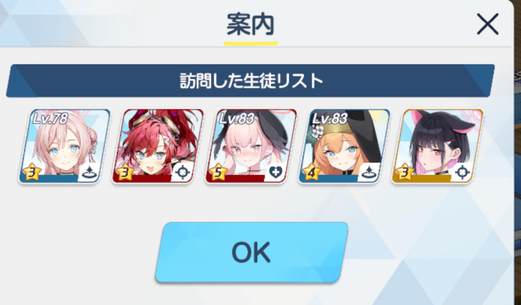Close the 案内 dialog with X
The width and height of the screenshot is (521, 305).
coord(488,24)
